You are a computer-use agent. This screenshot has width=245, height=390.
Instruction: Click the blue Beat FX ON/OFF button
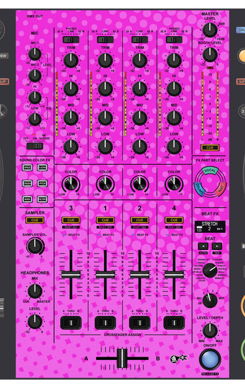[210, 359]
